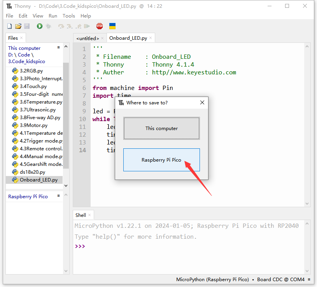317x287 pixels.
Task: Click the file list scrollbar up arrow
Action: pos(66,47)
